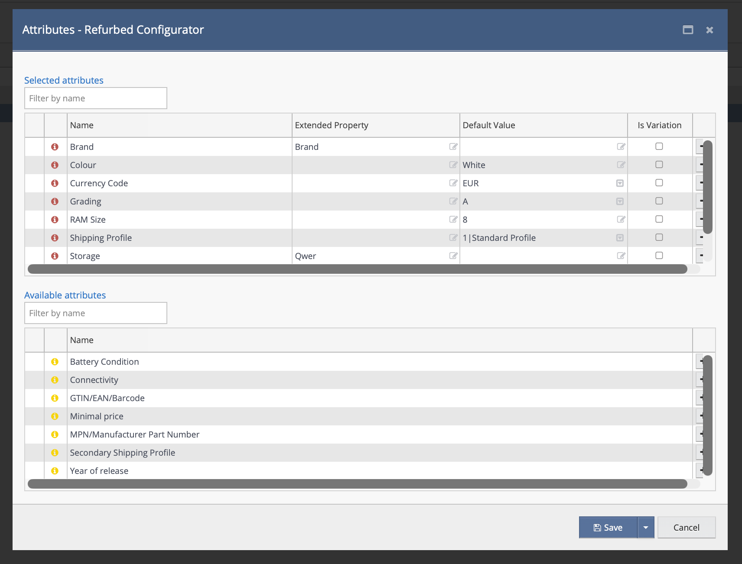The image size is (742, 564).
Task: Toggle Is Variation checkbox for Storage
Action: [659, 256]
